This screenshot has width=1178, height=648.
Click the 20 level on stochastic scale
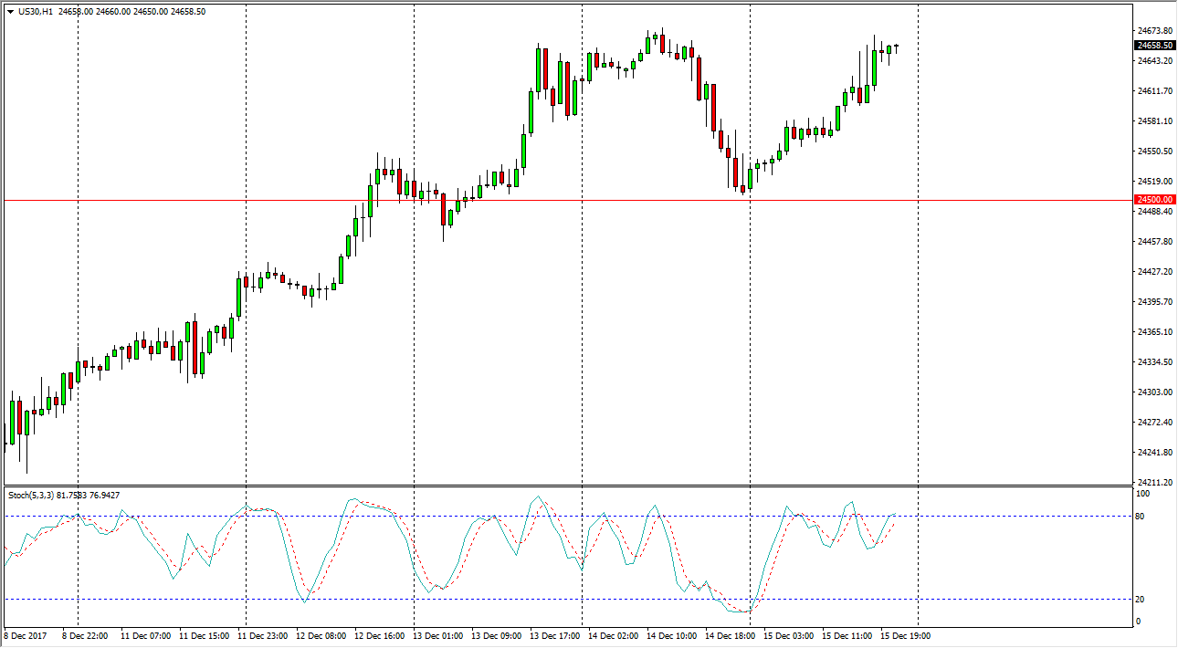(x=1141, y=599)
